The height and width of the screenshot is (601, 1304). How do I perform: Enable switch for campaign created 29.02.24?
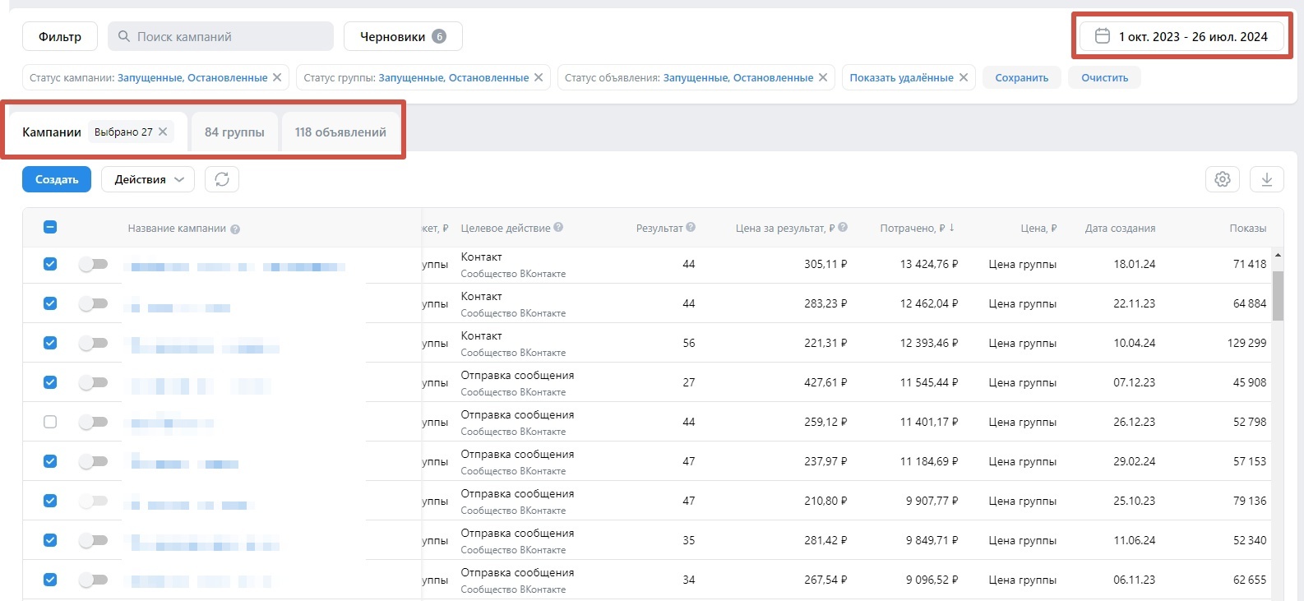pos(93,461)
